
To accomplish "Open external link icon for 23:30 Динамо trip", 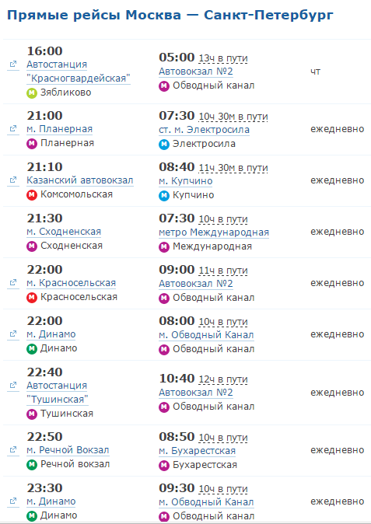I will [13, 501].
